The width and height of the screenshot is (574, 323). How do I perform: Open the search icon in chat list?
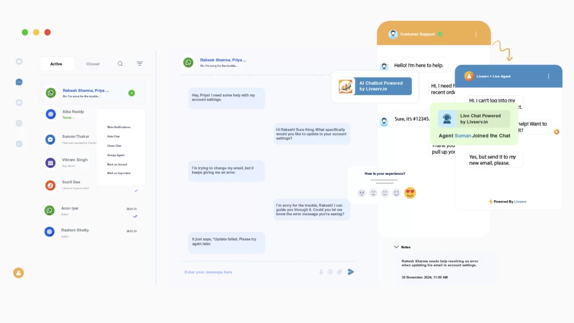click(x=120, y=64)
